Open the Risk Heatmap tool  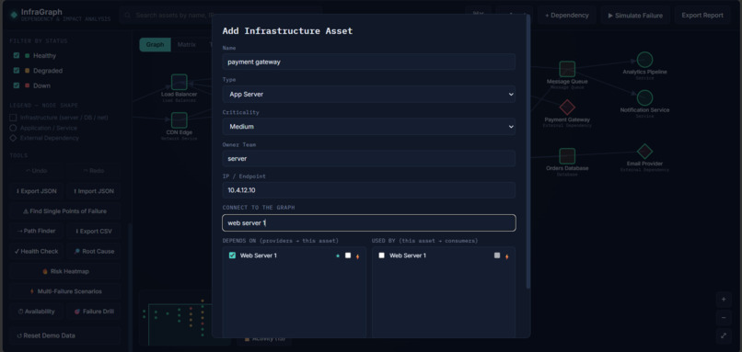click(x=64, y=271)
